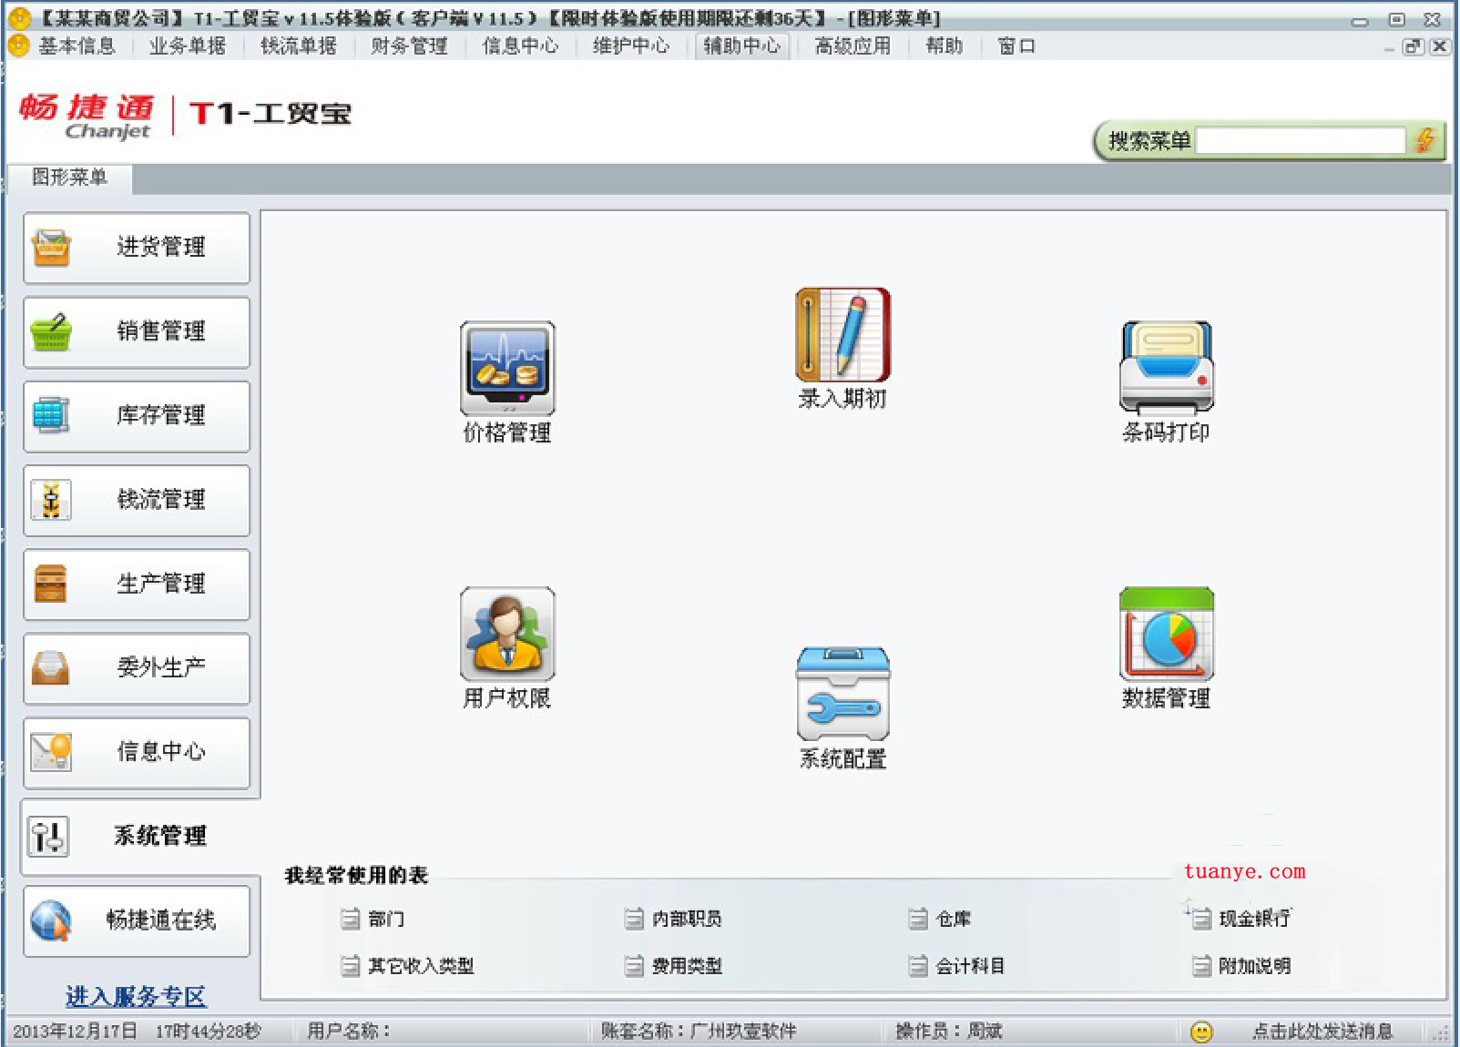Select 钱流管理 in the sidebar
The image size is (1460, 1047).
click(137, 500)
